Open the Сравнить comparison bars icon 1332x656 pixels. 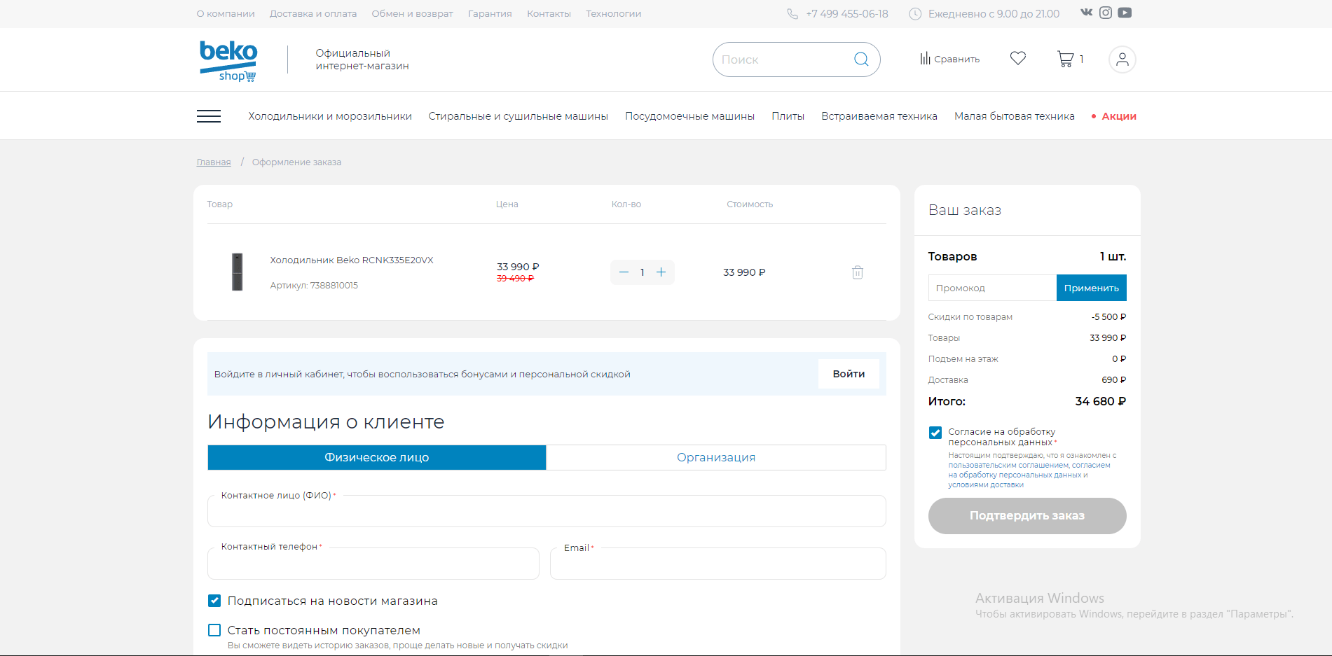925,59
